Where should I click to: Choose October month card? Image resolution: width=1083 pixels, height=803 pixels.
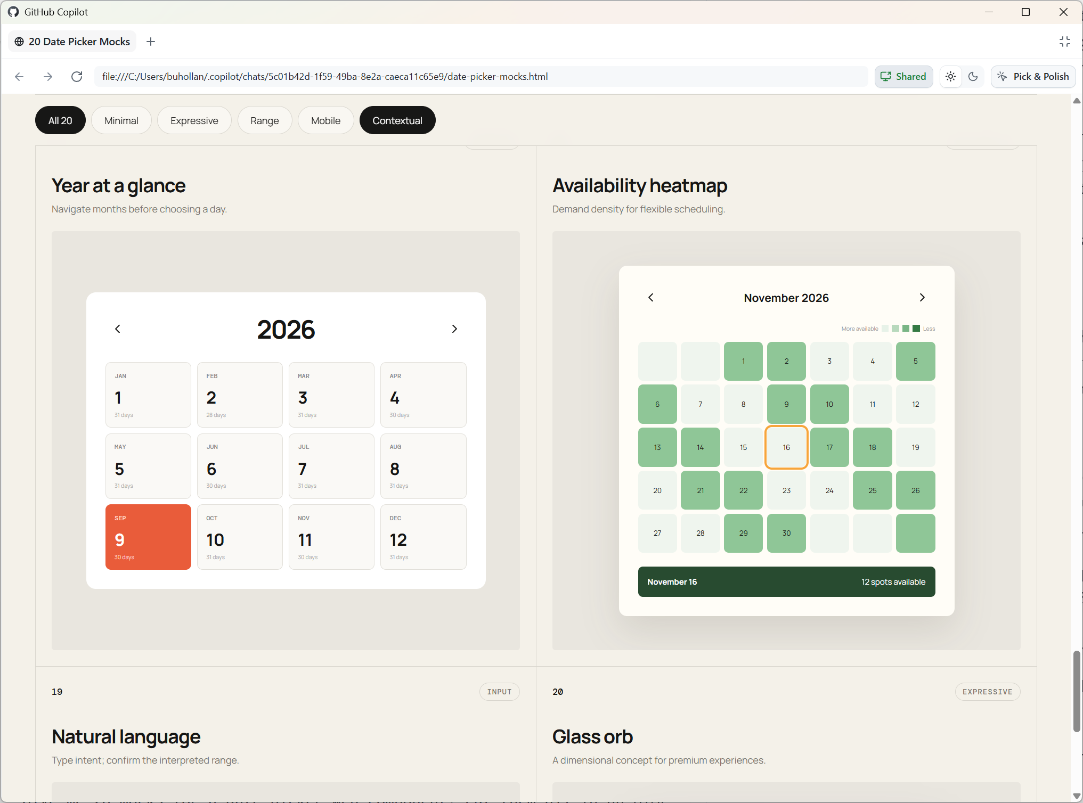(240, 537)
